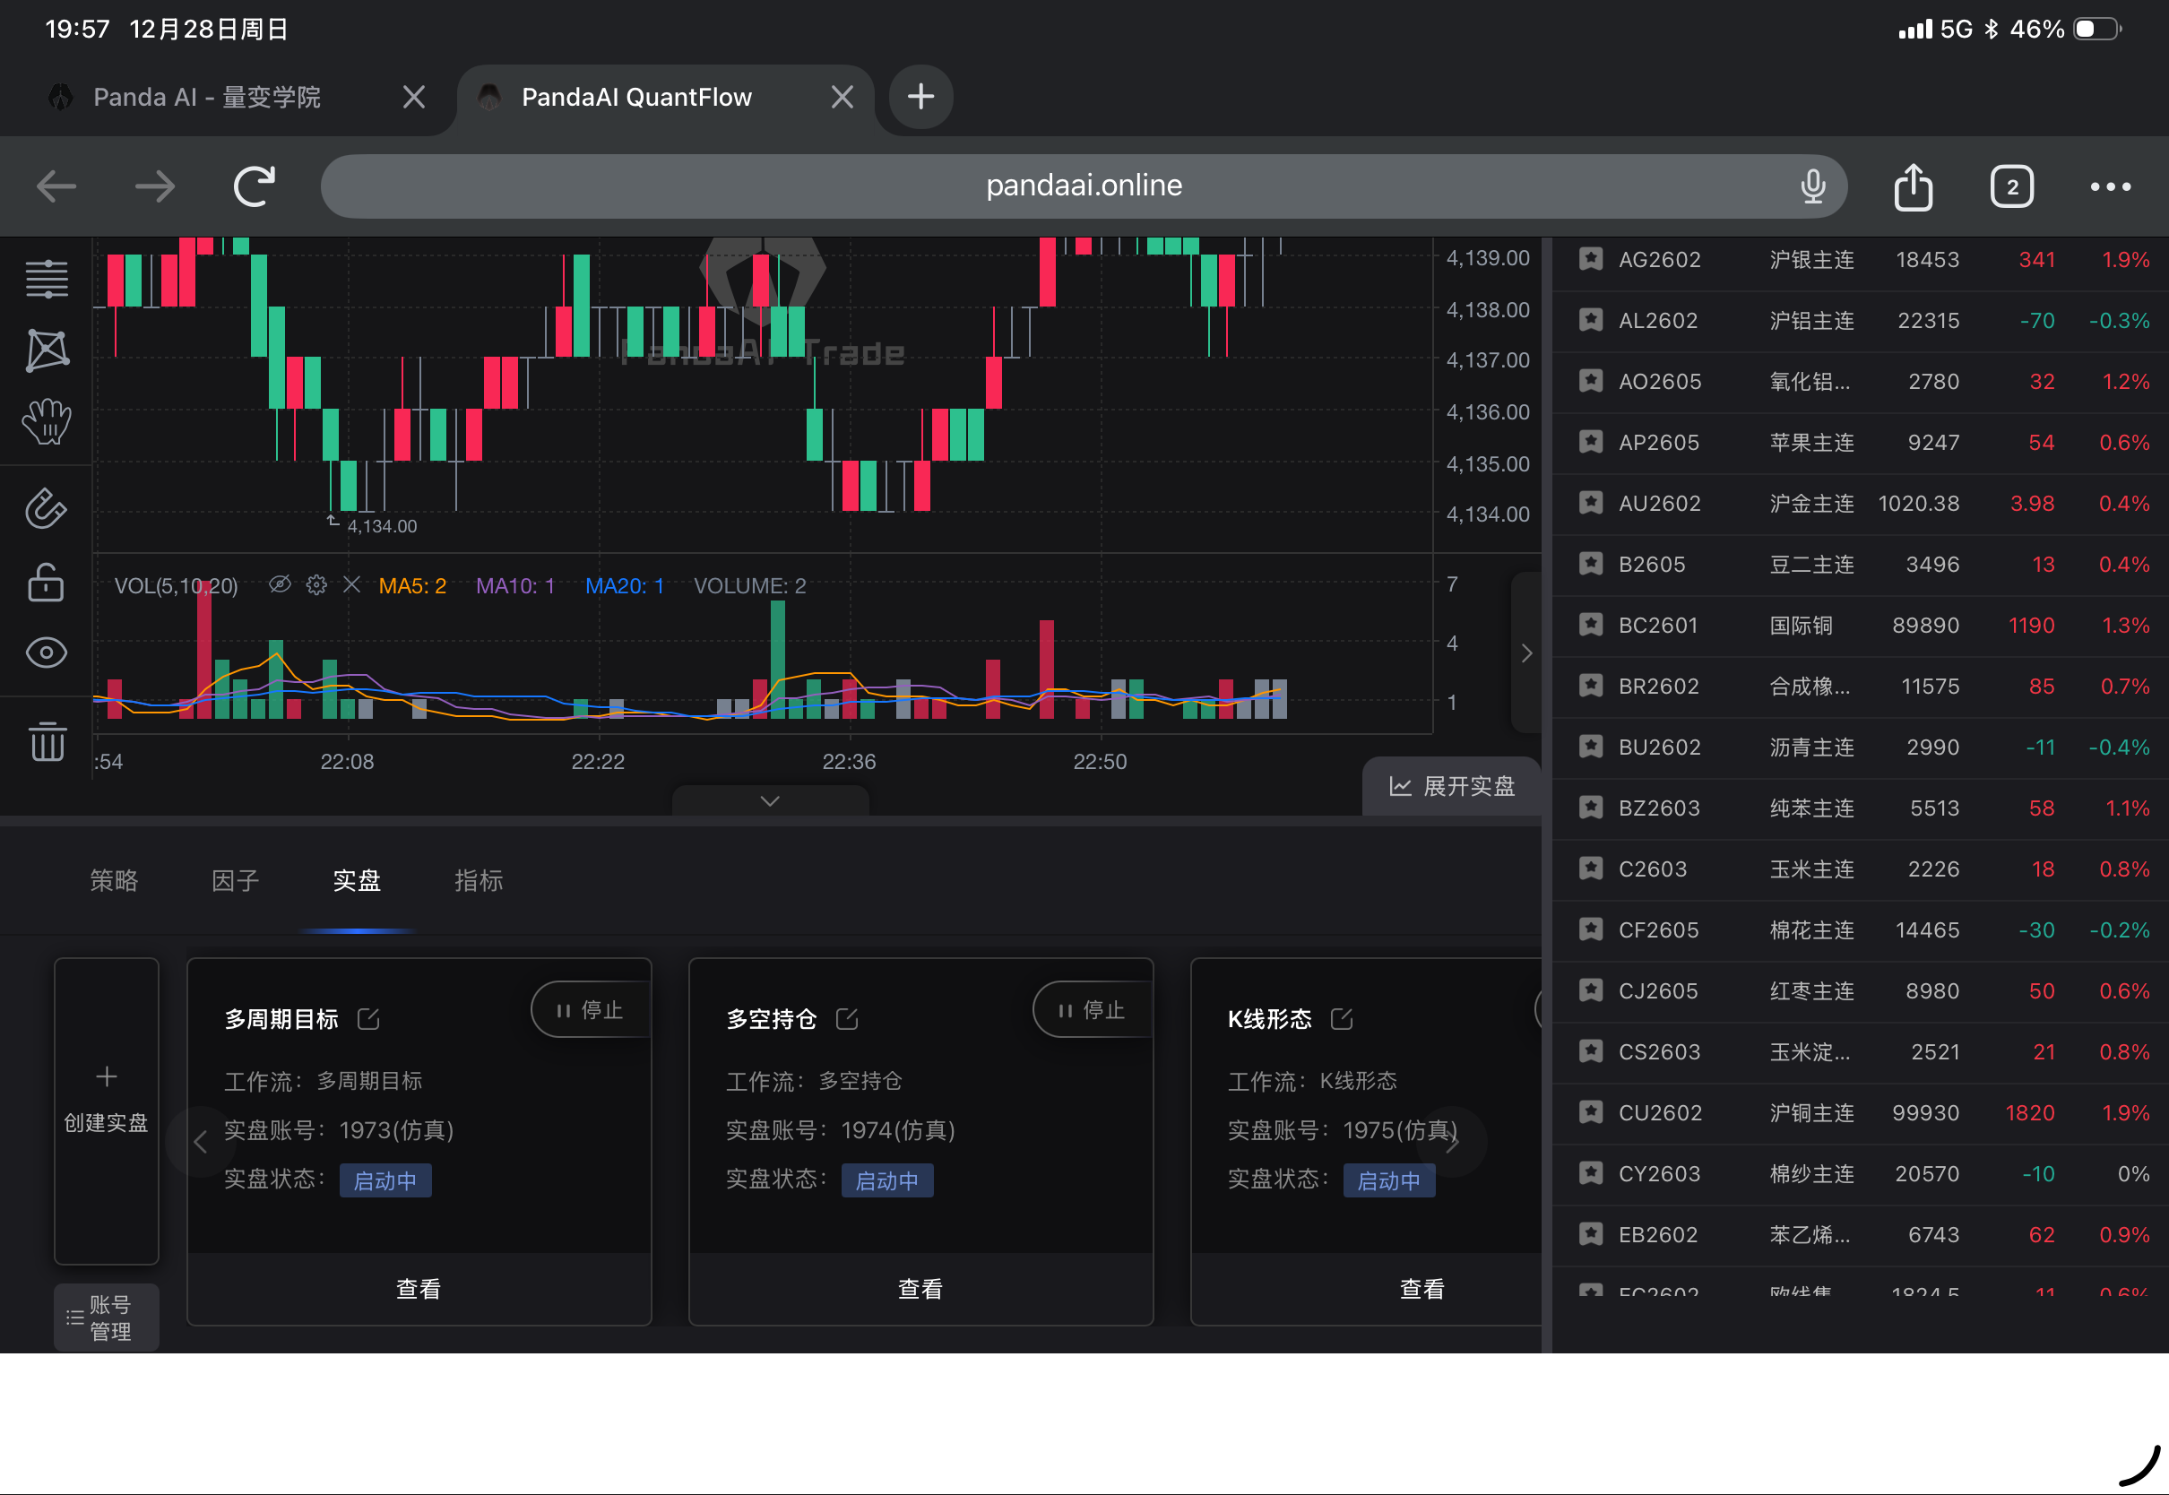Toggle favorite star for AG2602
2169x1495 pixels.
(1590, 259)
